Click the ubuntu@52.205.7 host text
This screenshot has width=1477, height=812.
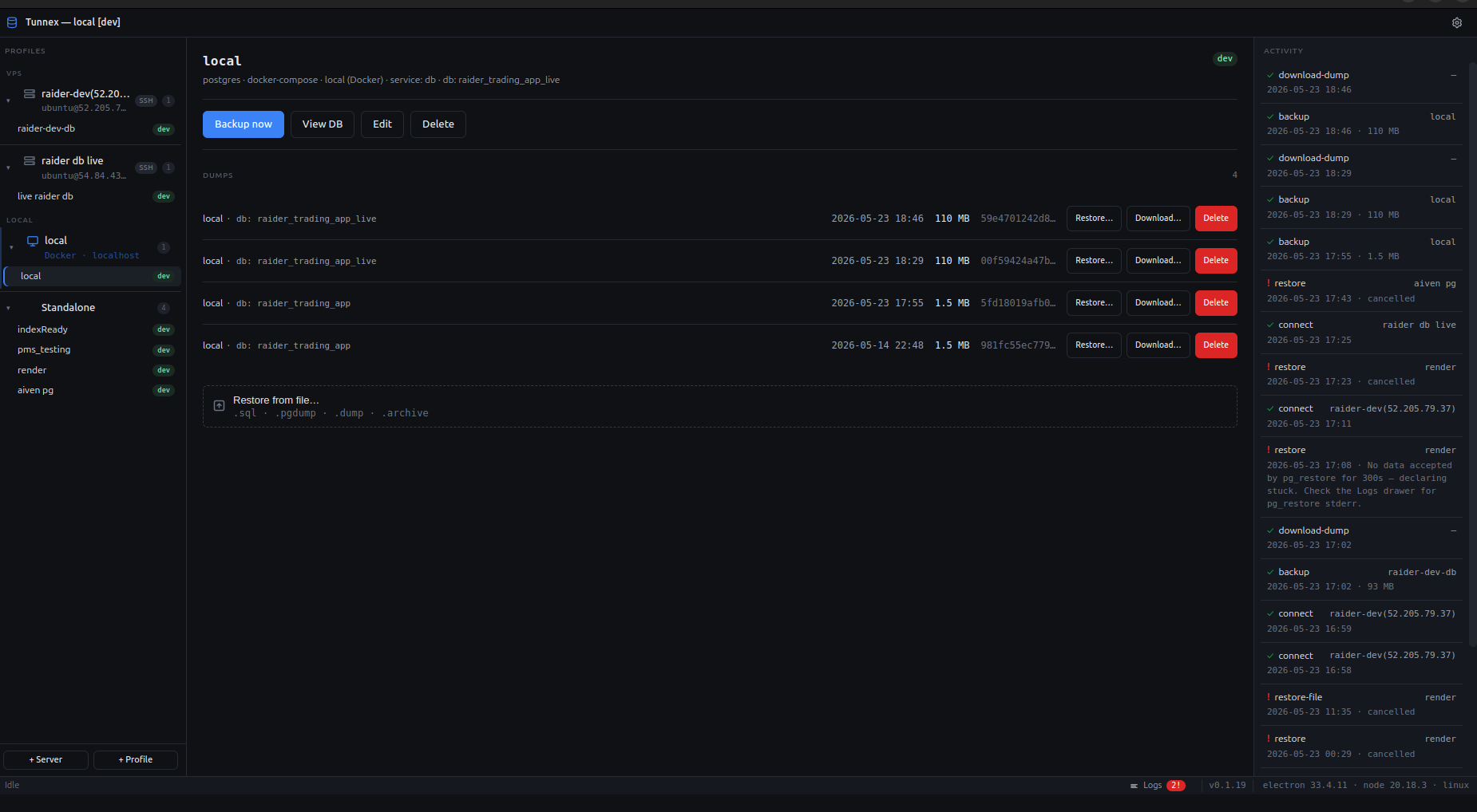84,108
